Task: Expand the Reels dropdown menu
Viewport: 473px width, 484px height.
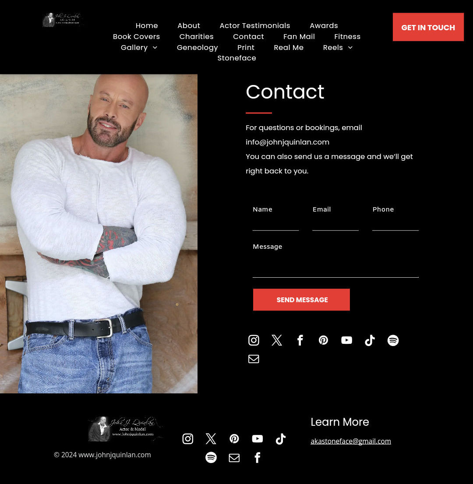Action: [x=338, y=48]
